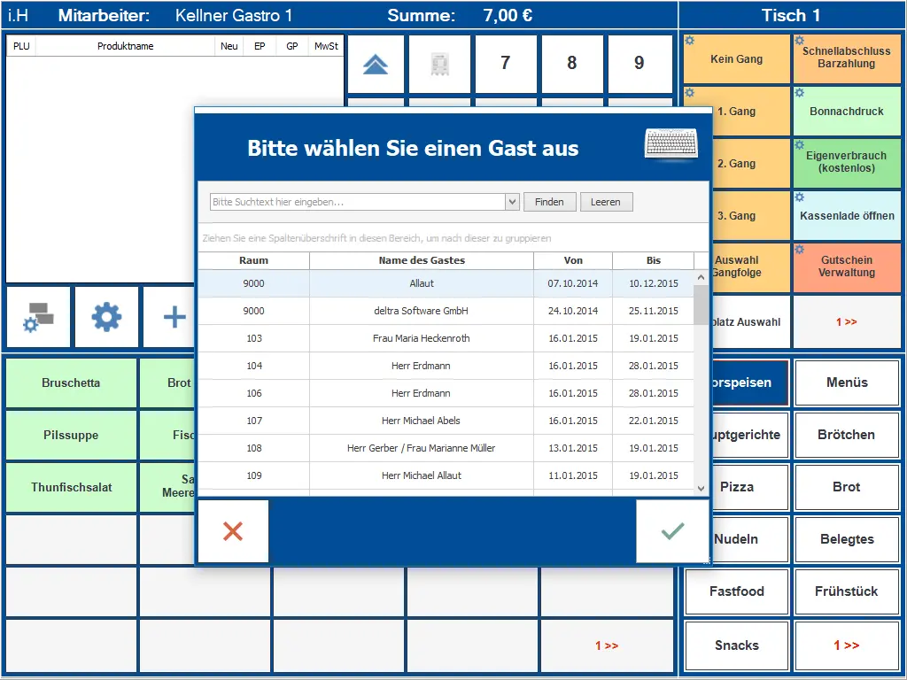
Task: Click the cog icon on Gutschein Verwaltung
Action: click(800, 251)
